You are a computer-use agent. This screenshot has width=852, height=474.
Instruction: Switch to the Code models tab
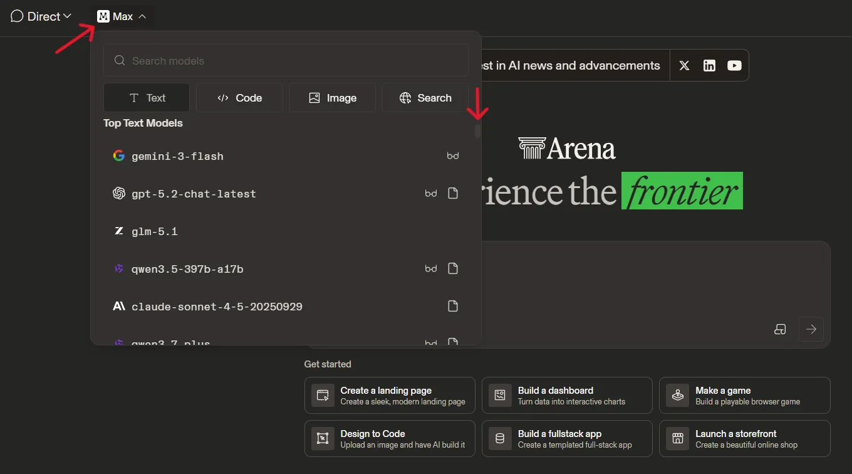point(239,98)
